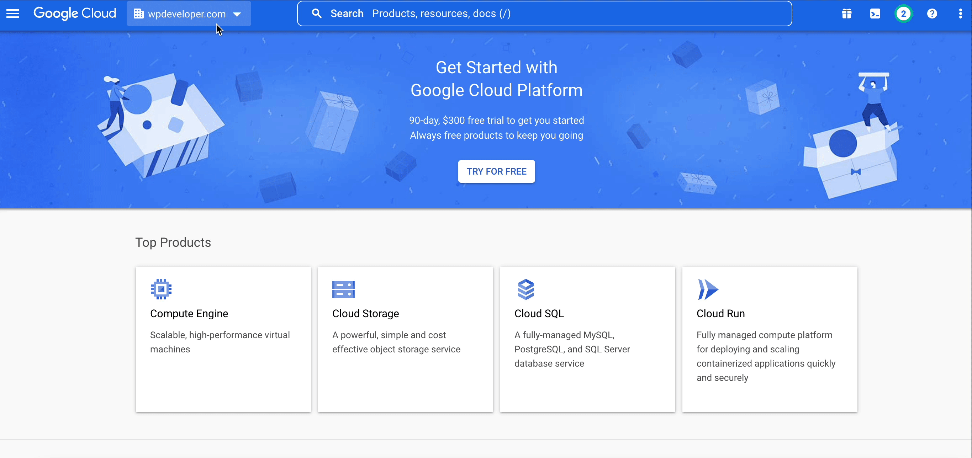972x458 pixels.
Task: Open the three-dot settings menu
Action: click(960, 14)
